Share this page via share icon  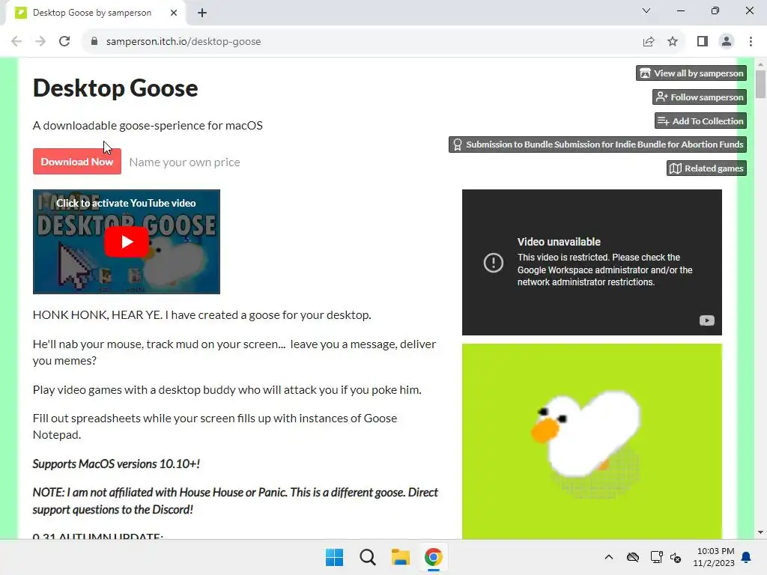point(649,42)
